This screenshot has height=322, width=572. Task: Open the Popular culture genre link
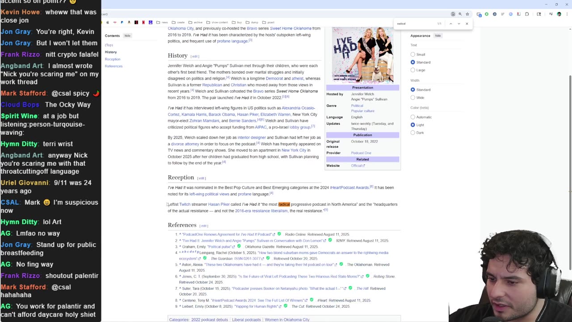pos(362,111)
